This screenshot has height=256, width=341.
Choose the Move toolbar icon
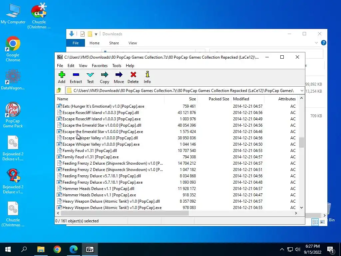tap(119, 77)
